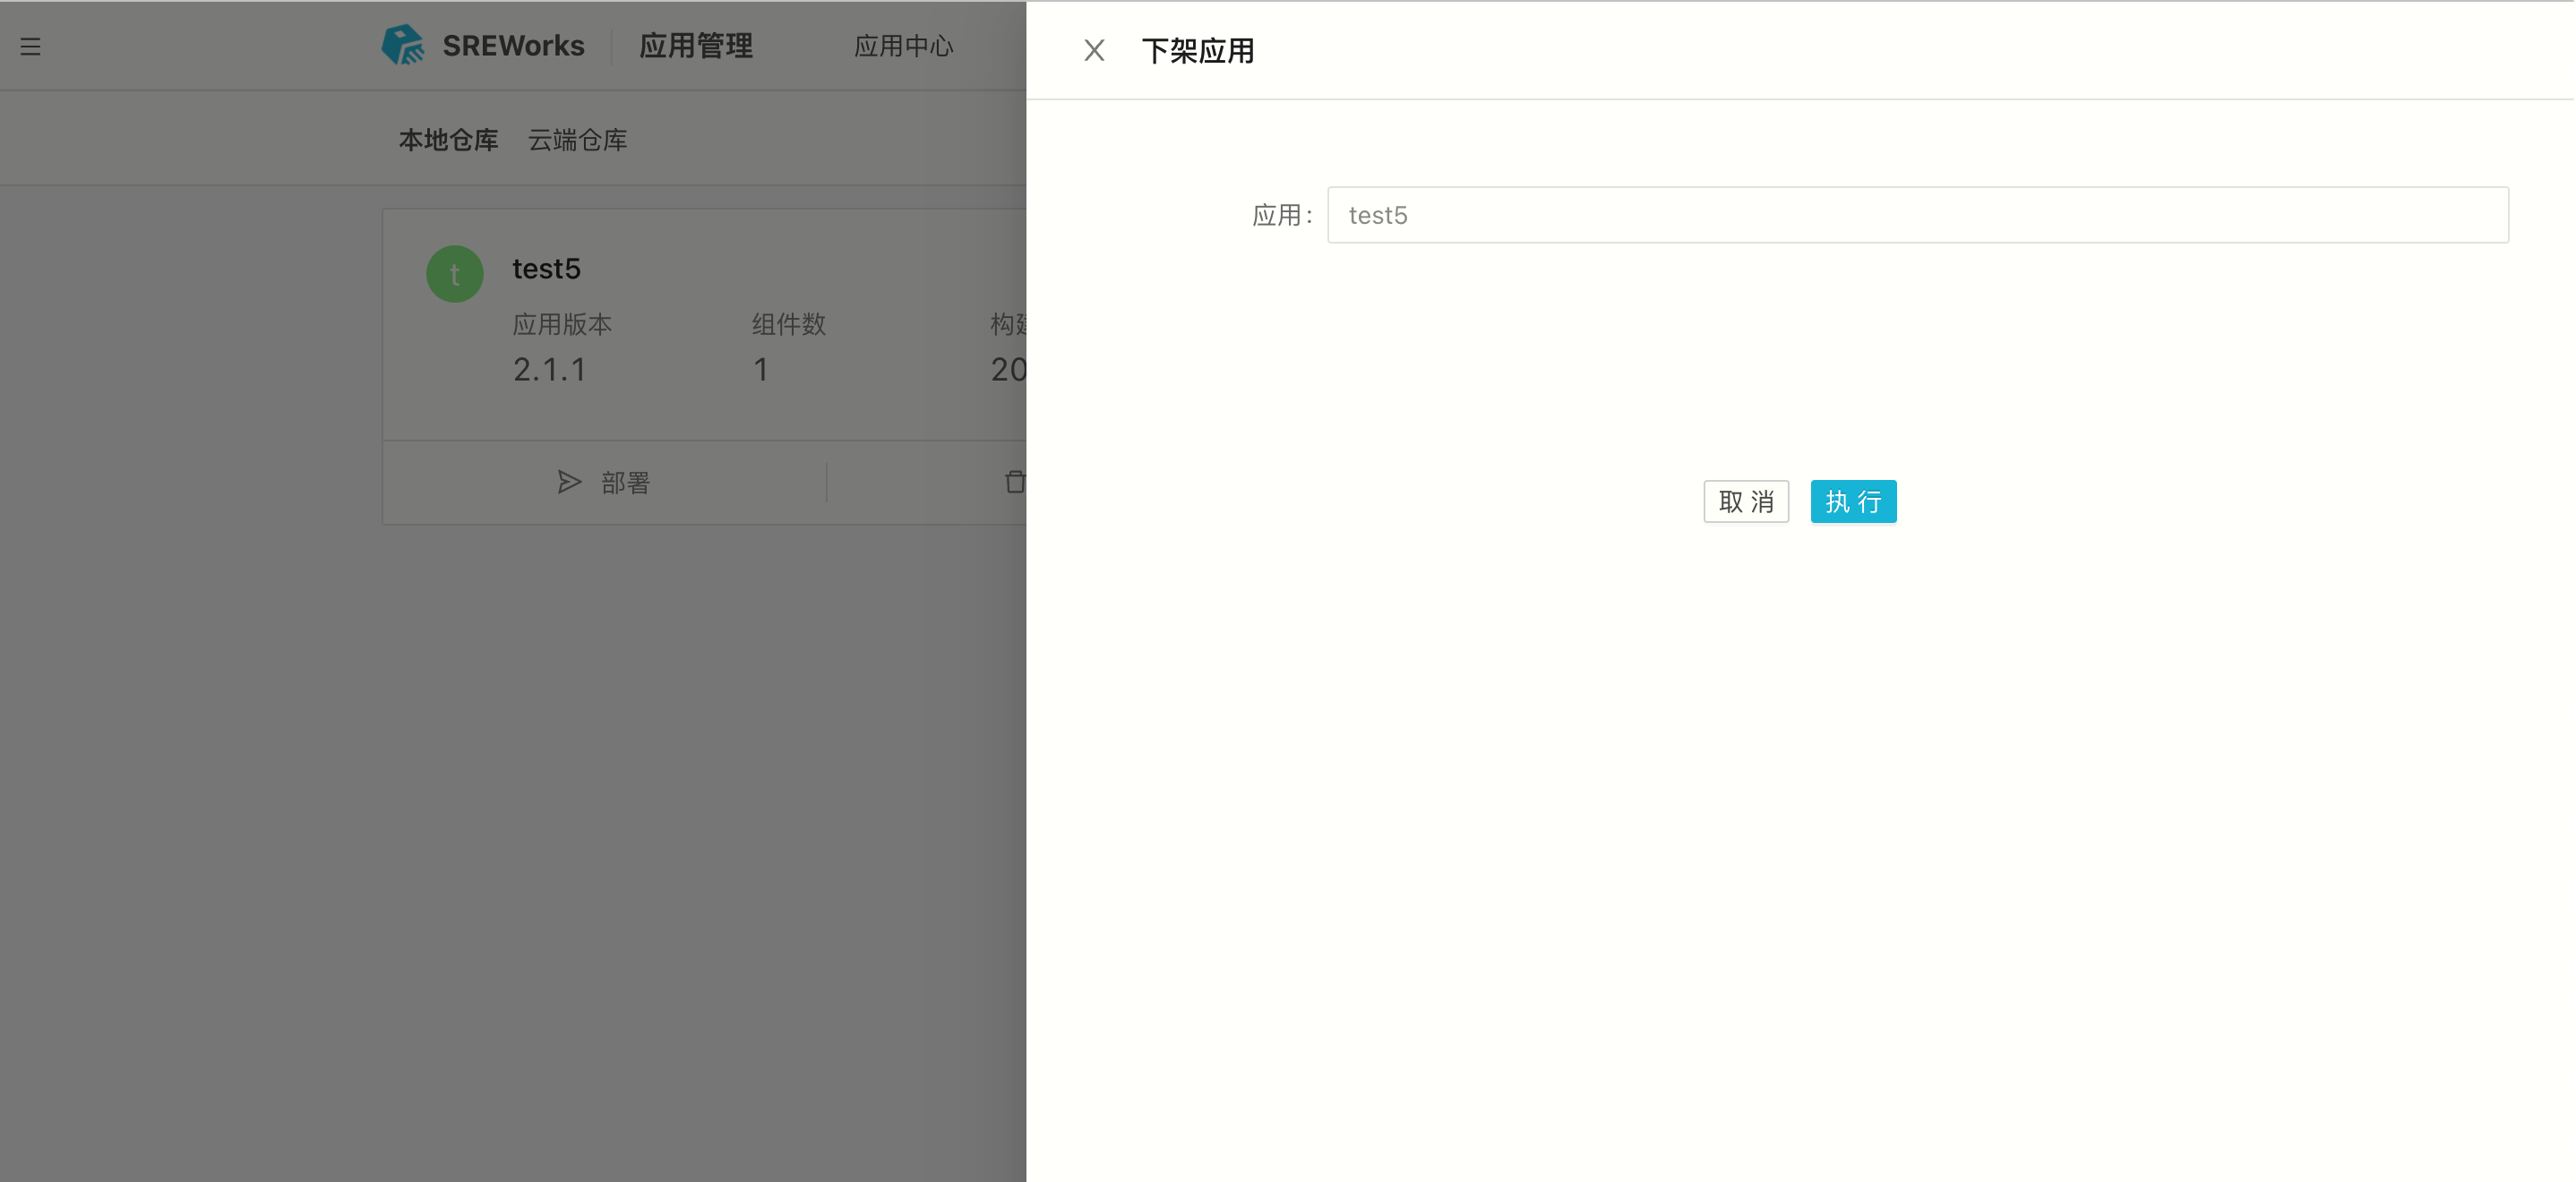Close the 下架应用 drawer with X
Viewport: 2576px width, 1182px height.
1094,50
